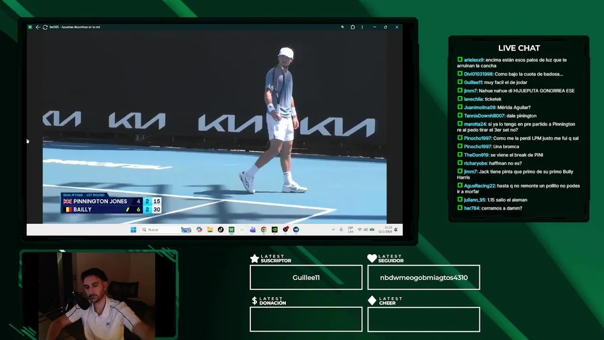Open the Wi-Fi network tray icon
Screen dimensions: 604x340
360,229
